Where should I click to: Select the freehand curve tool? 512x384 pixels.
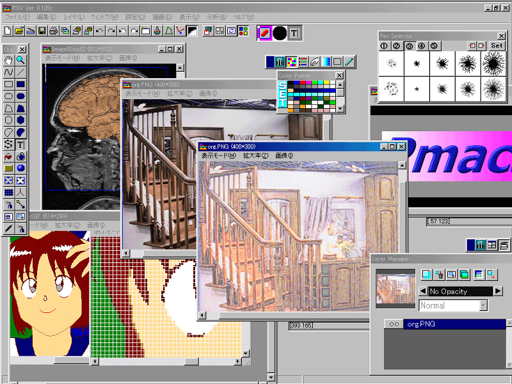tap(8, 72)
